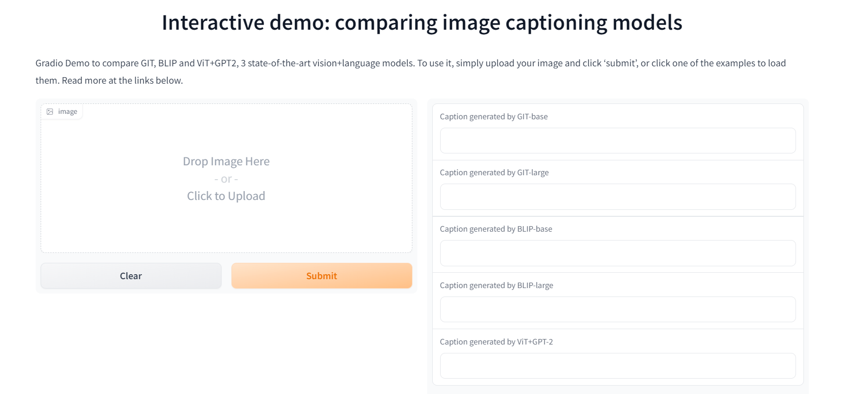Click the image icon on upload panel
854x394 pixels.
[50, 112]
